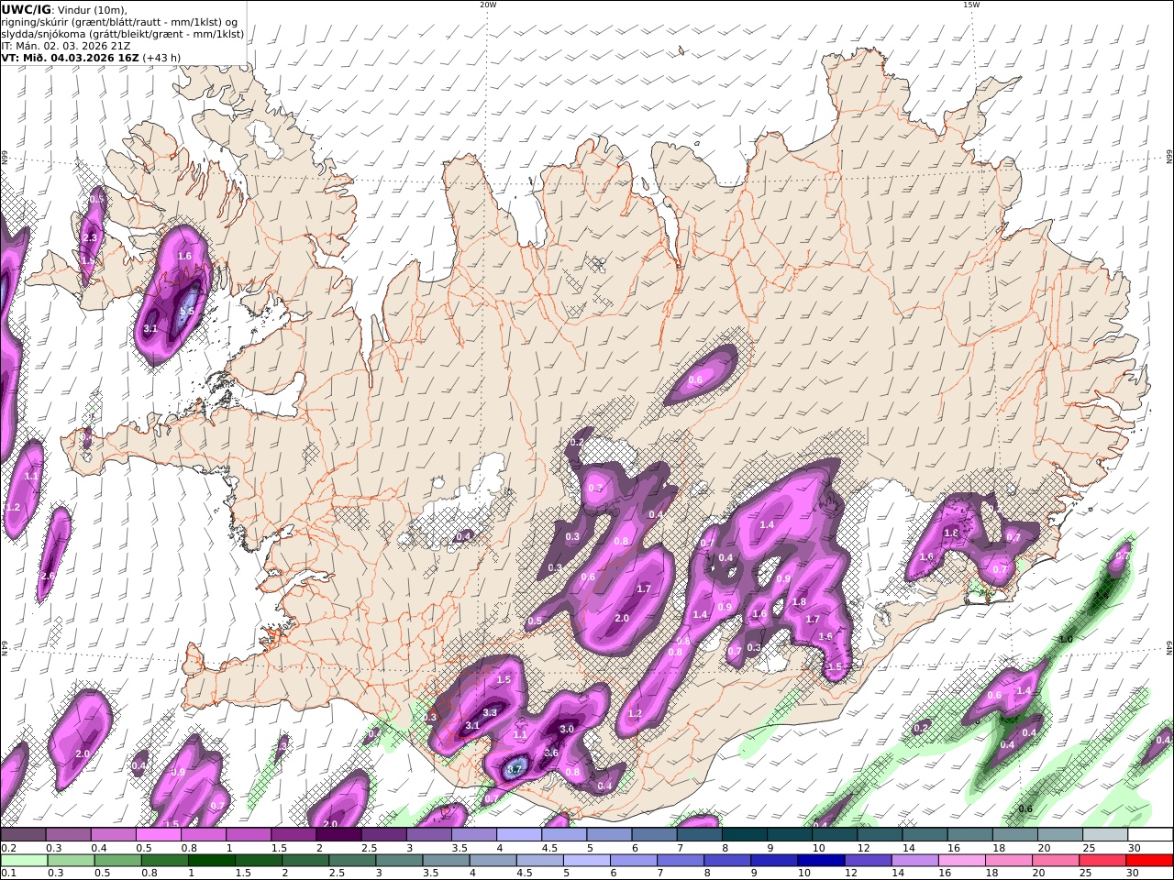Select the 0.5 bright pink snow scale swatch
The height and width of the screenshot is (880, 1174).
(x=158, y=835)
